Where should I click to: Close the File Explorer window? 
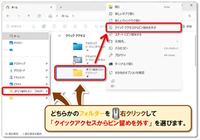(191, 5)
